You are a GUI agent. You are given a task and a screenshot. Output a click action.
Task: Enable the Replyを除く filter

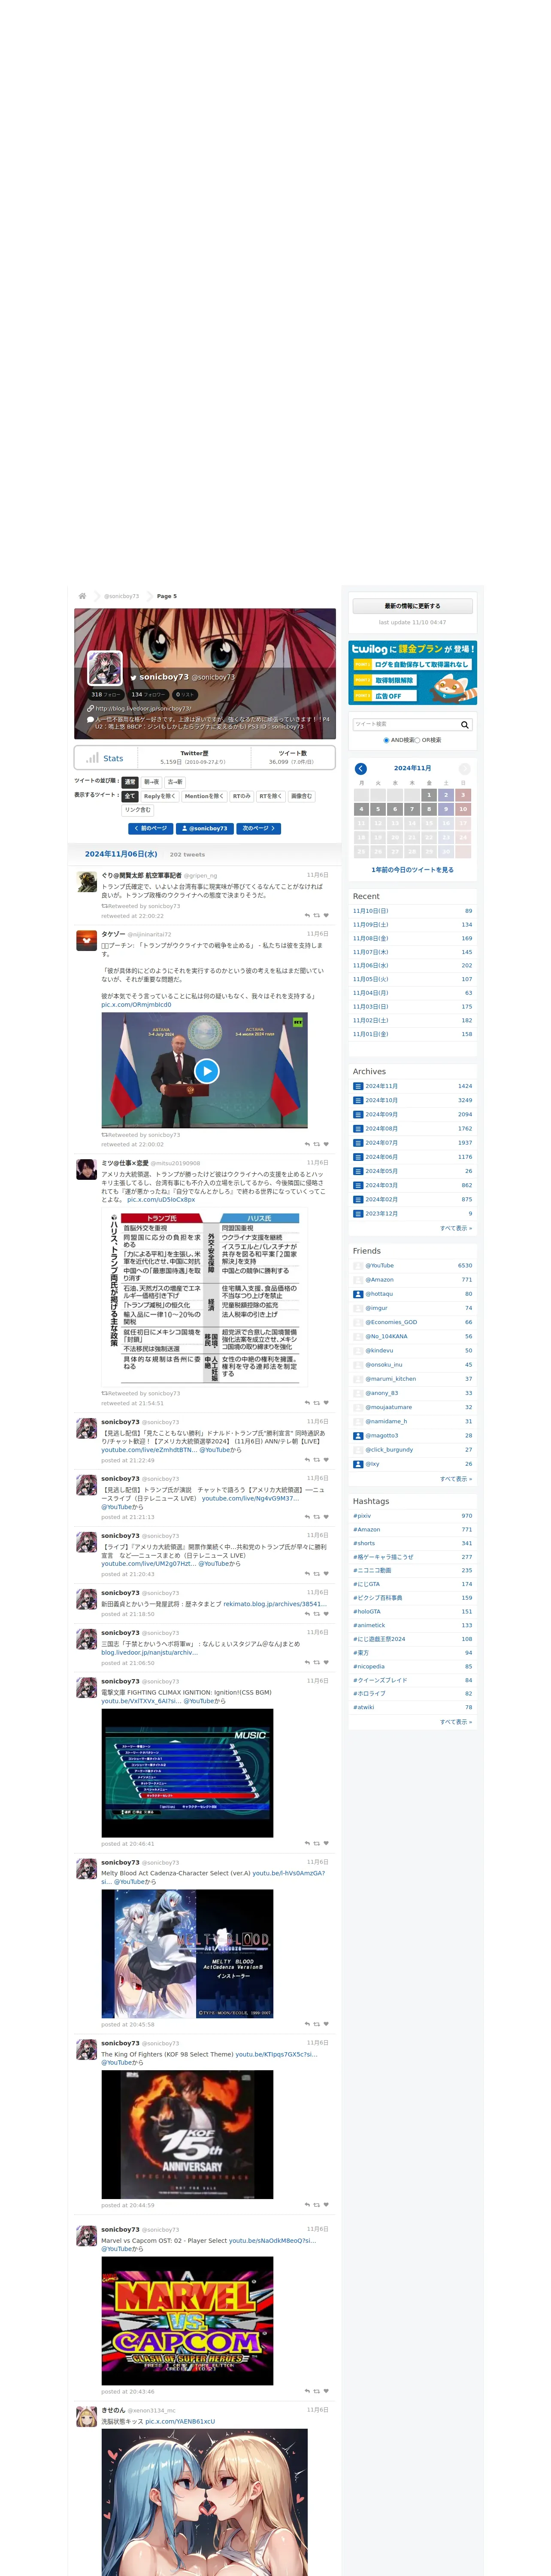click(x=159, y=796)
